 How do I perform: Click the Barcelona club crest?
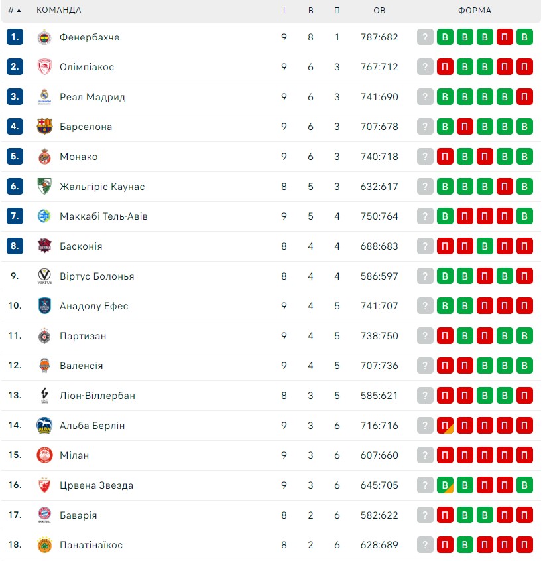44,127
